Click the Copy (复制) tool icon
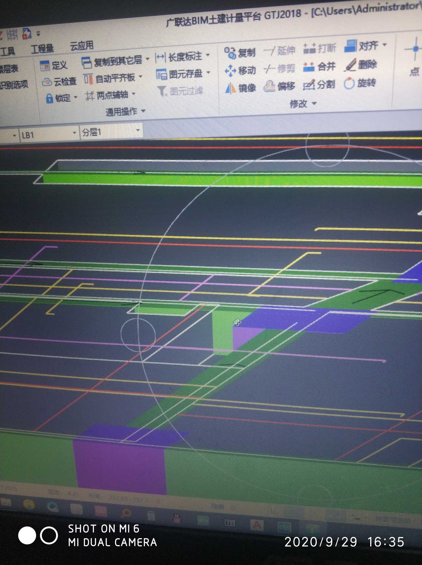The width and height of the screenshot is (422, 565). coord(230,53)
